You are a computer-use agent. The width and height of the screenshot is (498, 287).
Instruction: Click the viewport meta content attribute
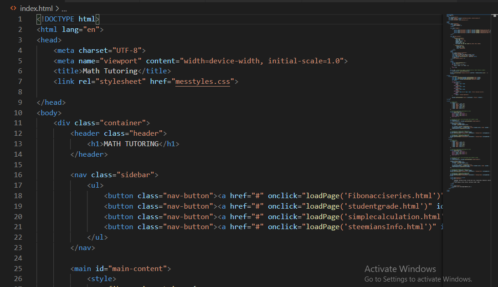[245, 61]
